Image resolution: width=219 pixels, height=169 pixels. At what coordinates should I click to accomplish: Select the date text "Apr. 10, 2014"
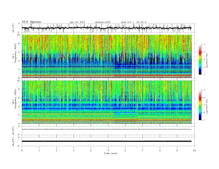click(77, 22)
